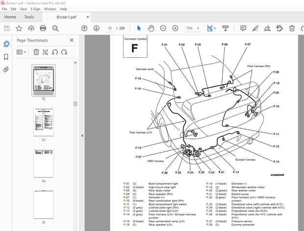This screenshot has height=231, width=304.
Task: Toggle the Page Thumbnails sidebar icon
Action: point(6,43)
